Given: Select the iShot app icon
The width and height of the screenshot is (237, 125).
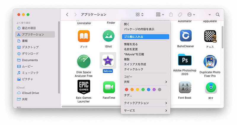Looking at the screenshot, I should tap(108, 36).
